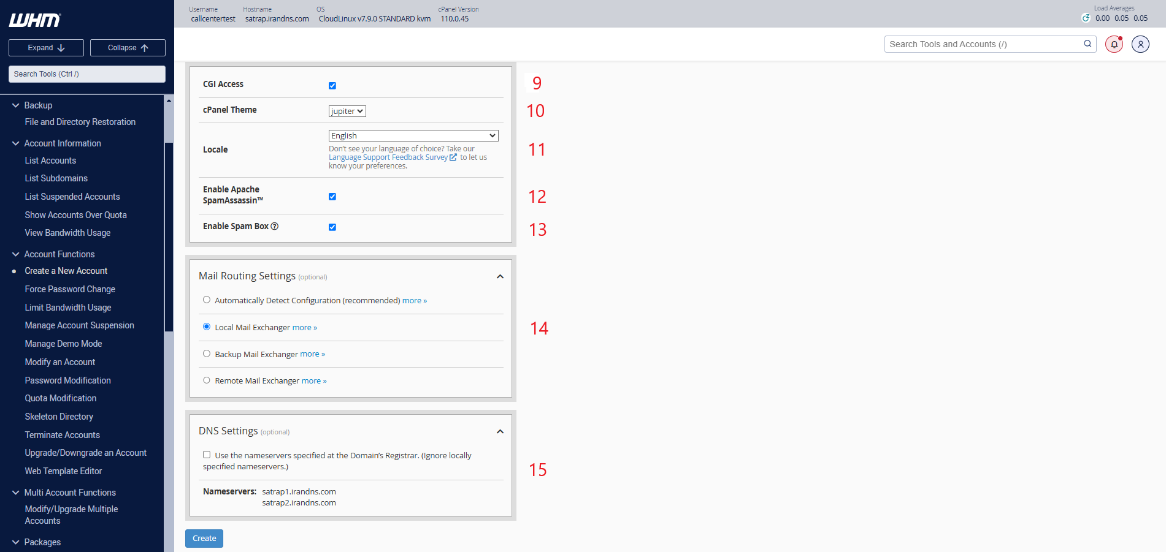Click the load averages refresh icon

[x=1086, y=18]
